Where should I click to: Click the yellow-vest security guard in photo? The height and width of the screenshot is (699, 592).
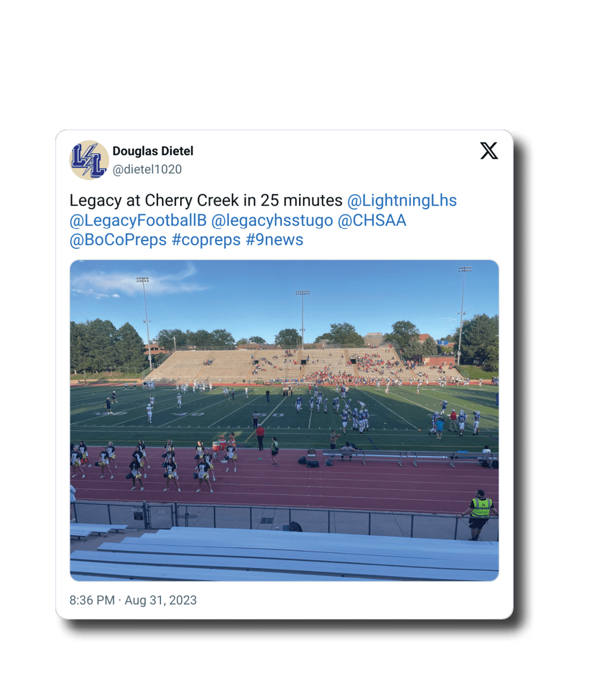coord(480,514)
